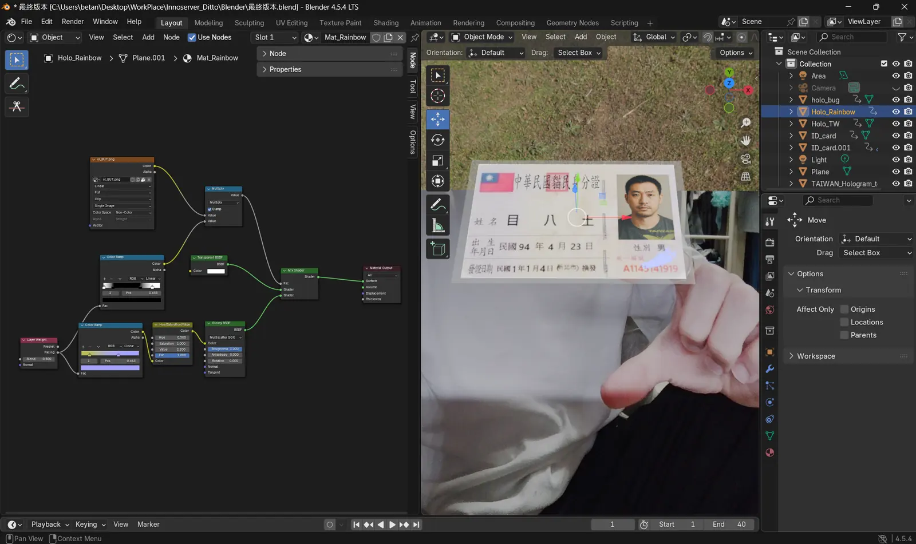
Task: Click the Links Cut tool in node editor
Action: [17, 106]
